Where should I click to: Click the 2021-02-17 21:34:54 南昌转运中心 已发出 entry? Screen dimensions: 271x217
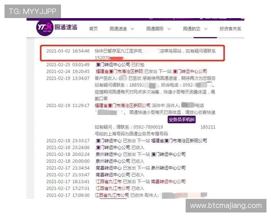[116, 168]
